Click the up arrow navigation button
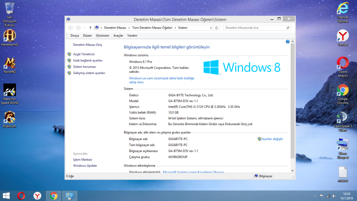Screen dimensions: 357x201 (x=90, y=28)
